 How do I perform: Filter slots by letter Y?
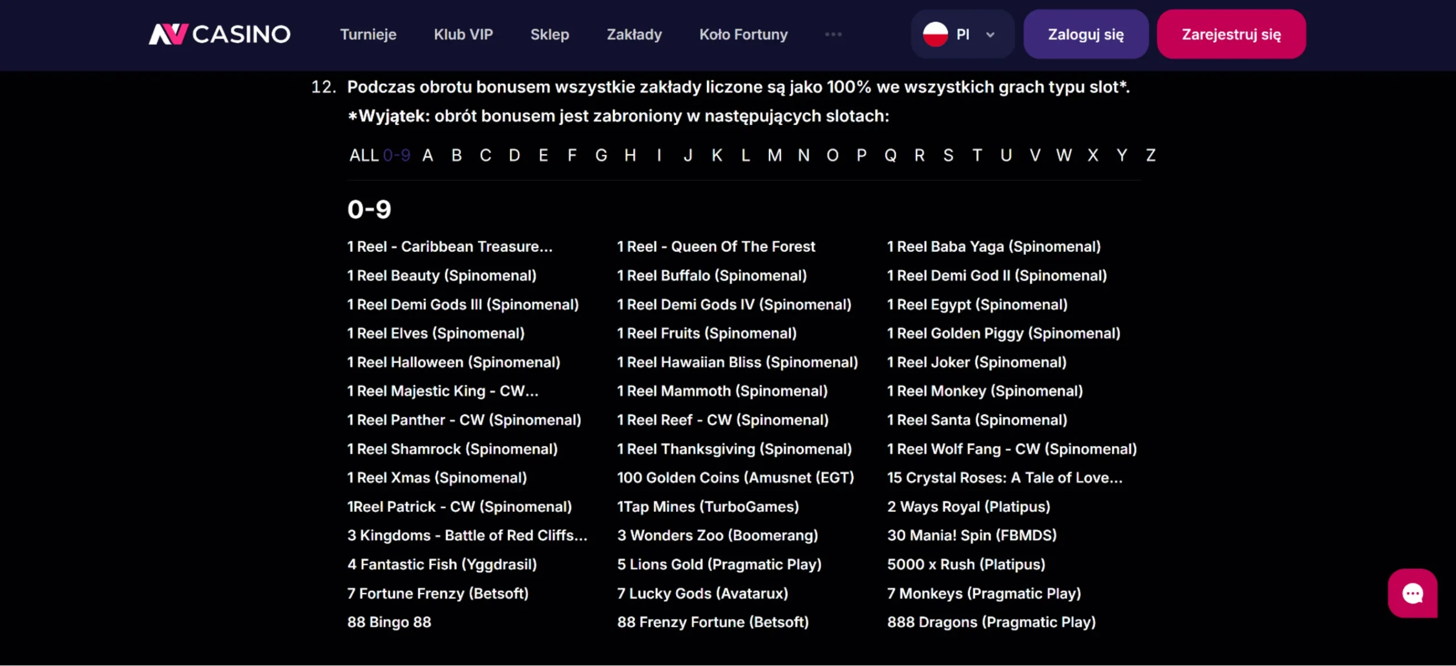[x=1122, y=155]
